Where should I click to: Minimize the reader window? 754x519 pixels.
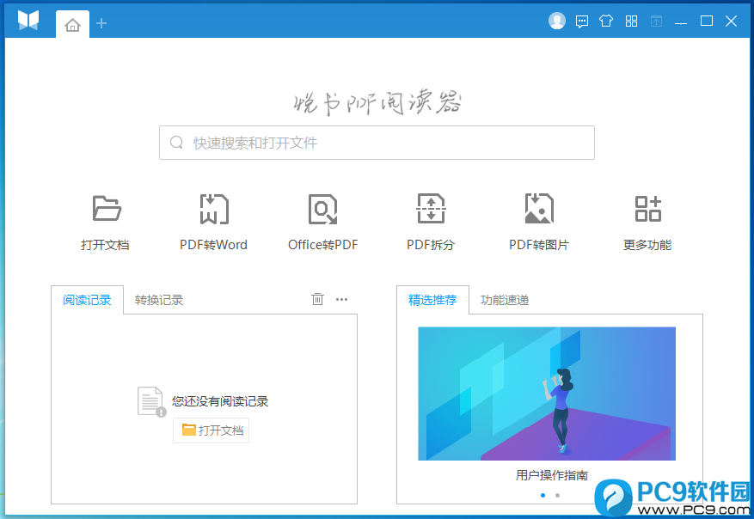click(x=681, y=22)
